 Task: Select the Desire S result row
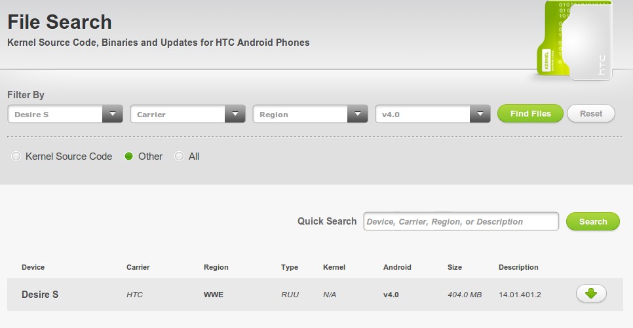coord(315,295)
